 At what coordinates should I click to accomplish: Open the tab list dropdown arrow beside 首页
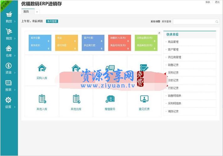coord(37,12)
